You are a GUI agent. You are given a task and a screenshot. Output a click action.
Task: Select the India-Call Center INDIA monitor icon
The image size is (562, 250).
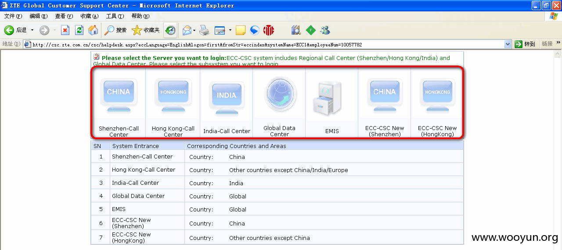pos(227,99)
